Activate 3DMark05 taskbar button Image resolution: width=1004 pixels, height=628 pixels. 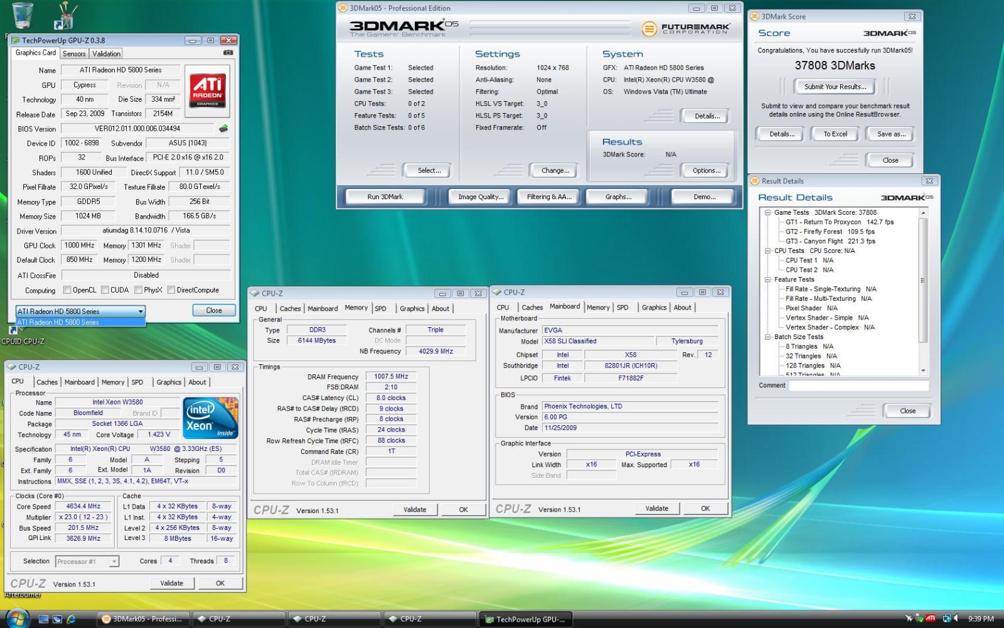143,619
